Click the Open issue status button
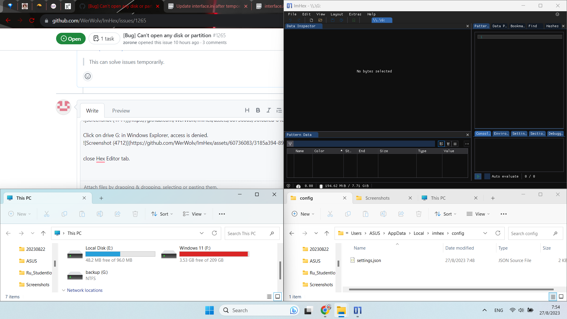Image resolution: width=567 pixels, height=319 pixels. pyautogui.click(x=71, y=38)
